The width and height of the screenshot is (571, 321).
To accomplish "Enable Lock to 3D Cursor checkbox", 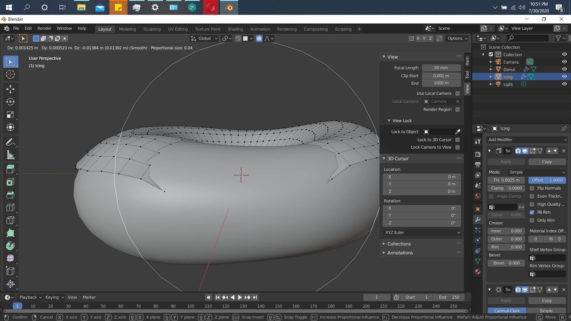I will point(458,140).
